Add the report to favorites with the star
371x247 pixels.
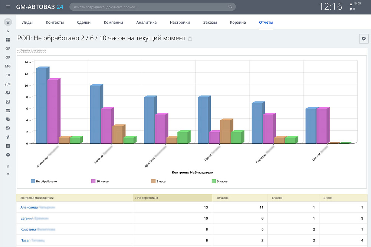(190, 39)
